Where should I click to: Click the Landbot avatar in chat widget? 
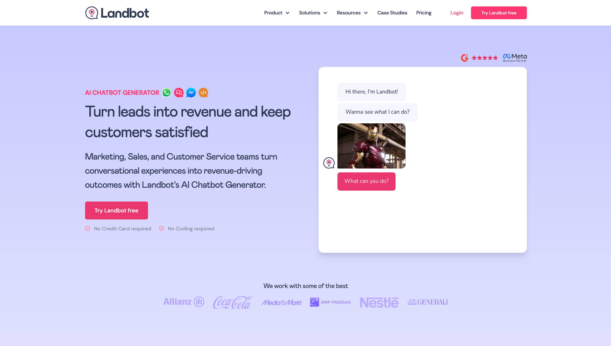[329, 163]
